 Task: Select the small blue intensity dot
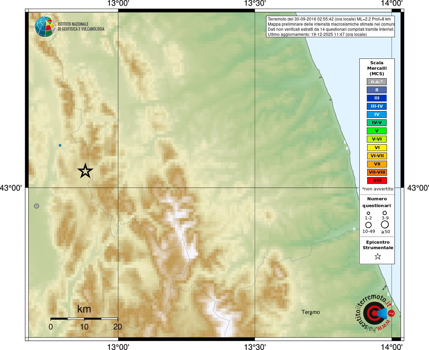coord(60,145)
